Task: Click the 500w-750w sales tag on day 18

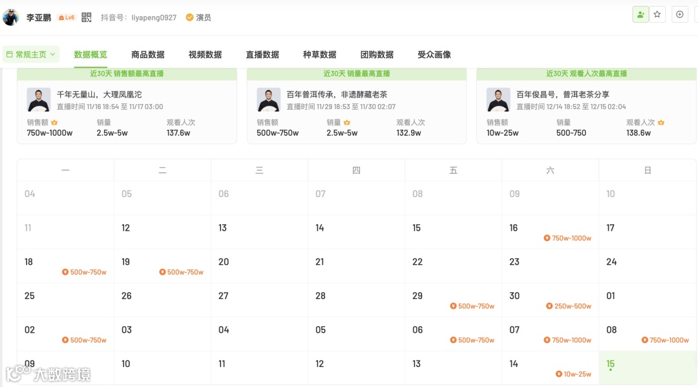Action: [84, 272]
